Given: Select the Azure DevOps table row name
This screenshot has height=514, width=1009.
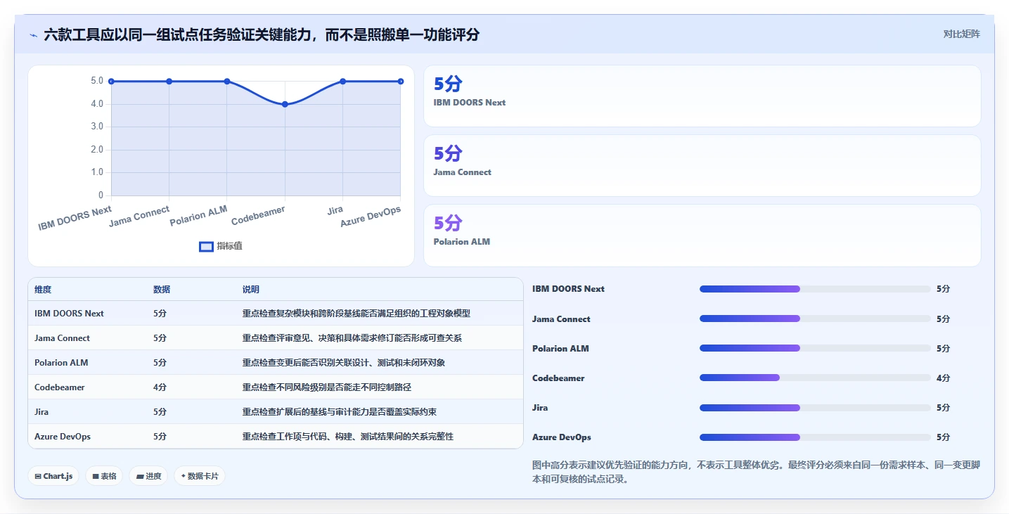Looking at the screenshot, I should point(63,437).
